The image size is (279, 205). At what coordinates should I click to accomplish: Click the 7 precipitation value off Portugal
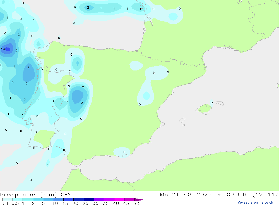28,67
